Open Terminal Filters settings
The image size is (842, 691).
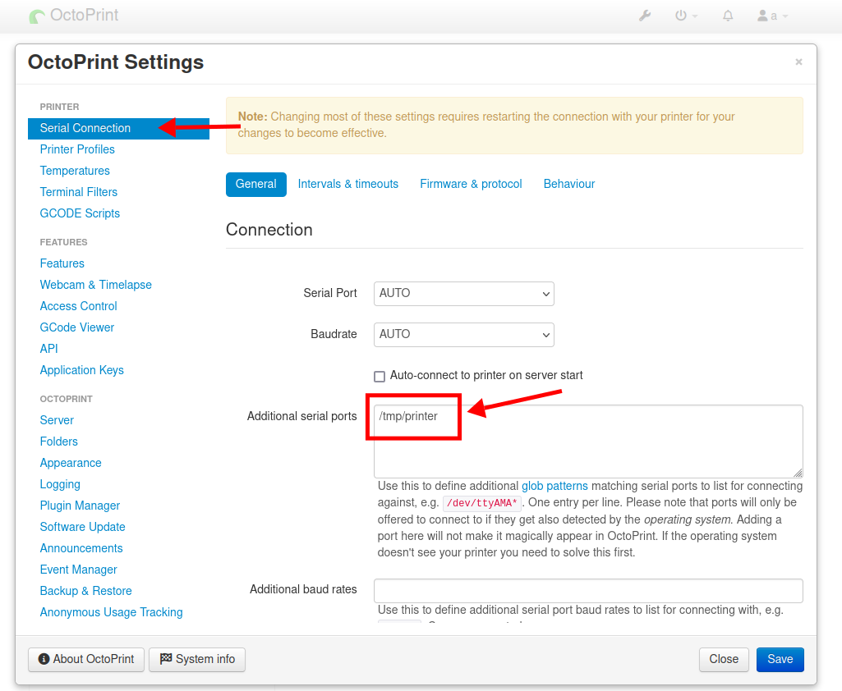(78, 192)
